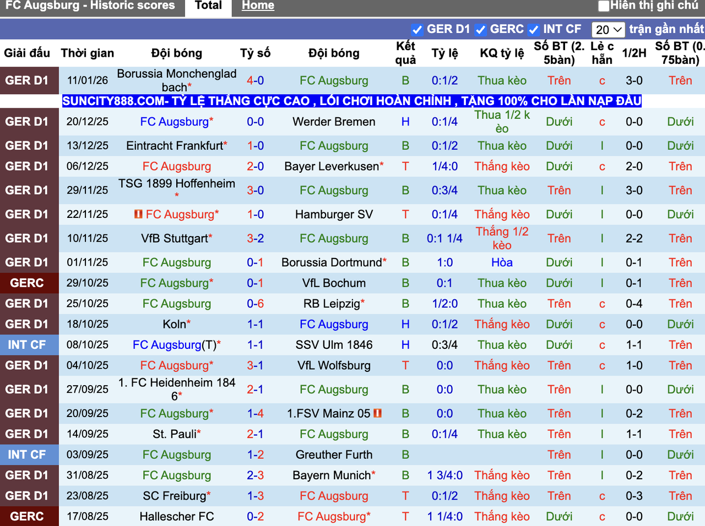Image resolution: width=705 pixels, height=526 pixels.
Task: Click the 3-1 score against VfL Wolfsburg
Action: (255, 365)
